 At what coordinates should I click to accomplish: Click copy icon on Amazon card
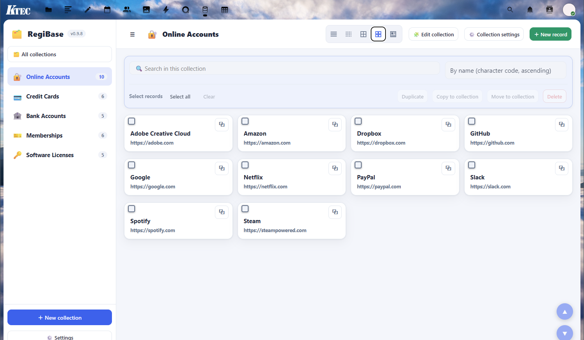tap(335, 124)
